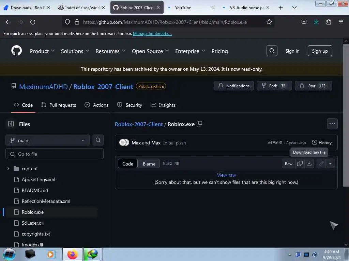Open the tracking protection shield icon

tap(67, 22)
